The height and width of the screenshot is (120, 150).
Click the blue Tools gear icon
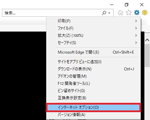pos(137,12)
